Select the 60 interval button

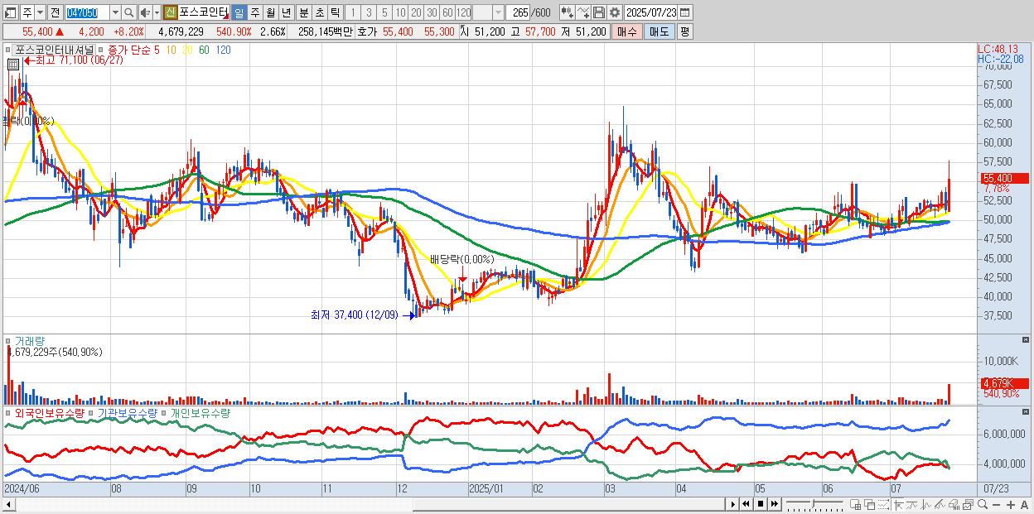pyautogui.click(x=447, y=12)
